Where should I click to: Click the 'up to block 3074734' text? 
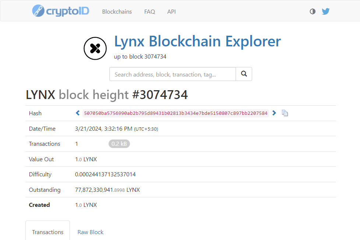click(140, 57)
